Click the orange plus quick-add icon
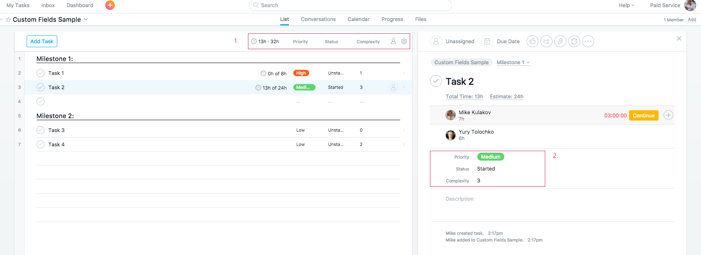This screenshot has width=701, height=255. click(110, 5)
